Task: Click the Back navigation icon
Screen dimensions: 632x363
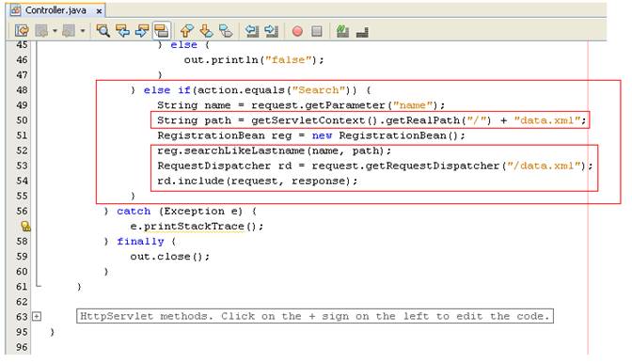Action: point(41,31)
